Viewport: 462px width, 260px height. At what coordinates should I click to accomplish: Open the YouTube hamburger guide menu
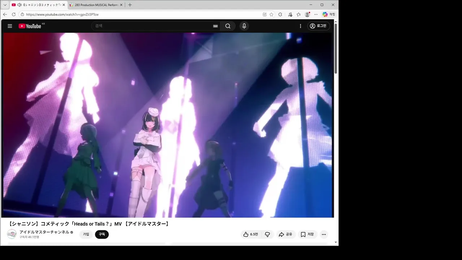tap(10, 26)
